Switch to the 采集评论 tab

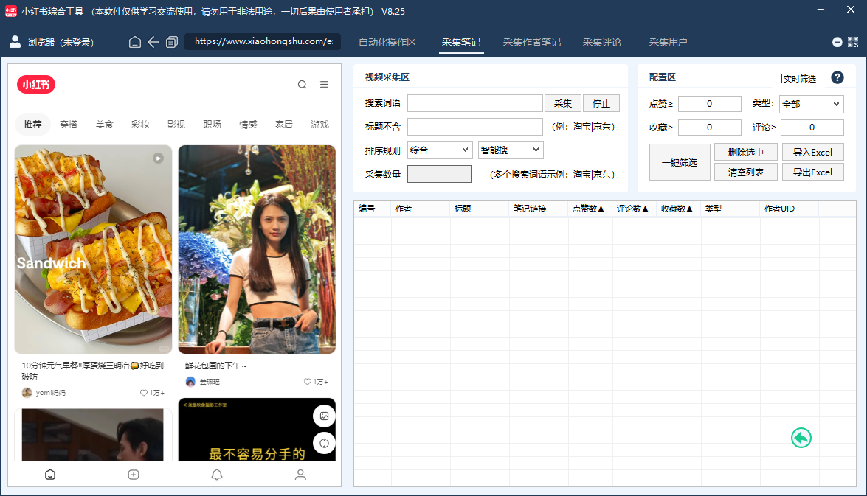(x=601, y=42)
